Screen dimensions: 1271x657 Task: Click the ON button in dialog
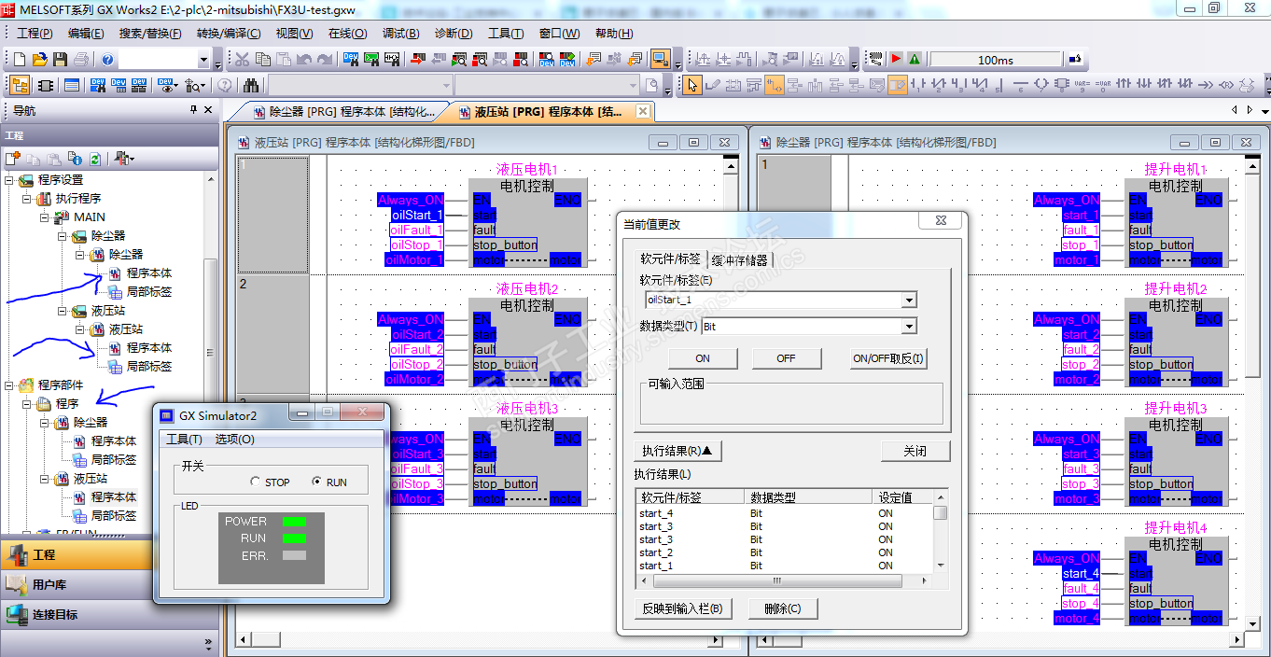pyautogui.click(x=703, y=358)
